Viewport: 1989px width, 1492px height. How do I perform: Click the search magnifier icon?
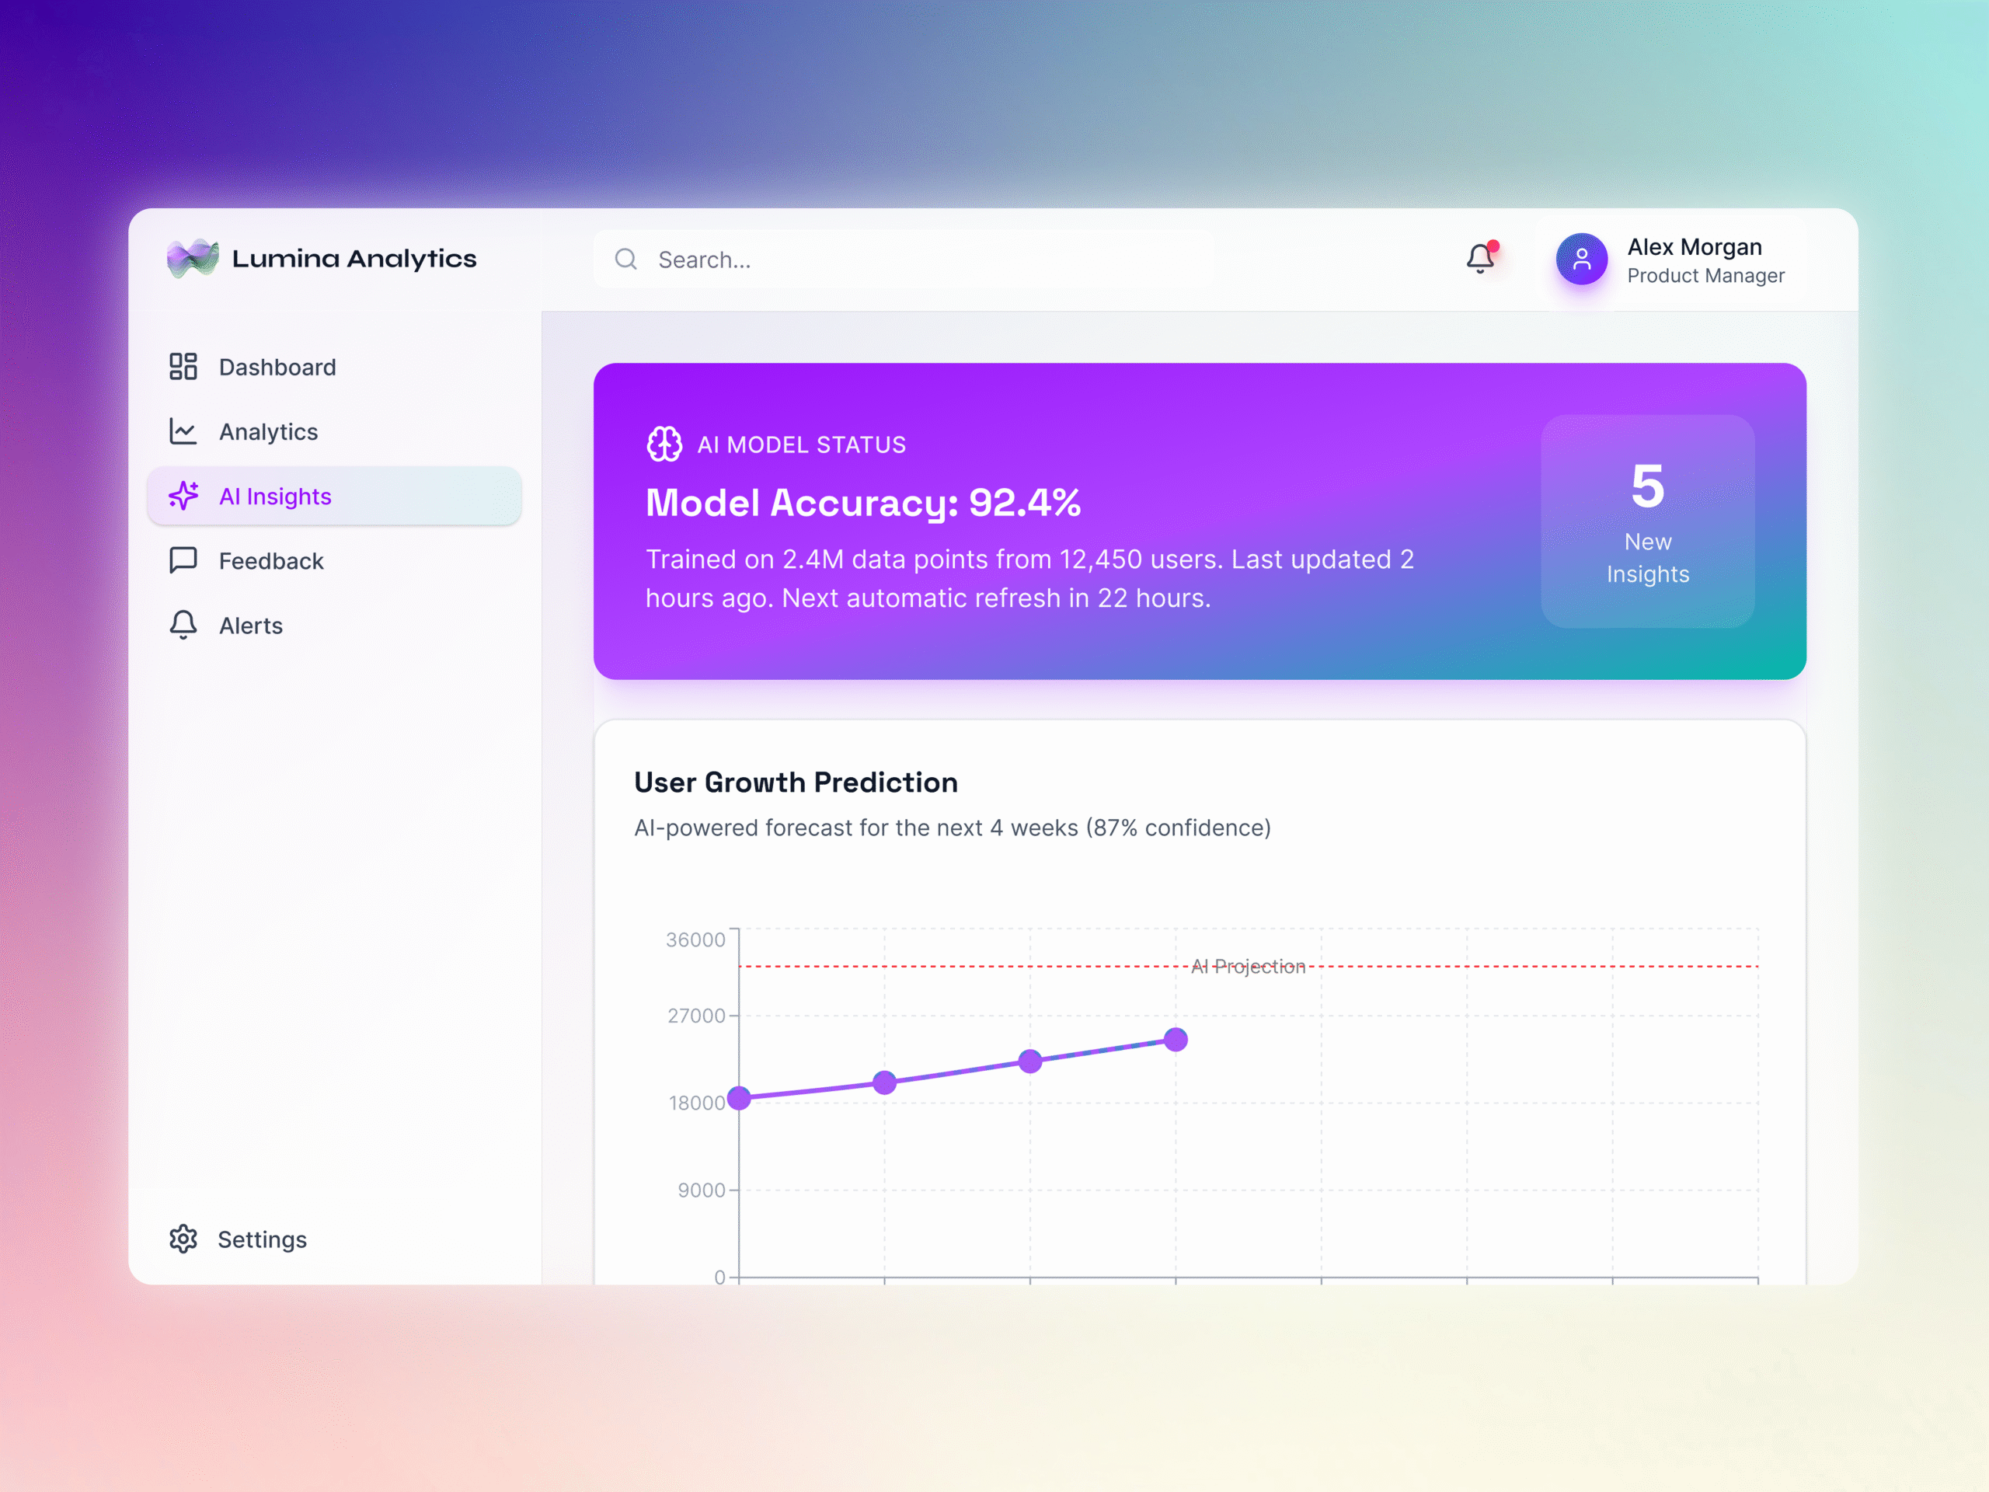coord(625,260)
